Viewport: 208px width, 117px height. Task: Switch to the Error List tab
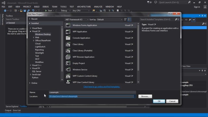(17, 110)
